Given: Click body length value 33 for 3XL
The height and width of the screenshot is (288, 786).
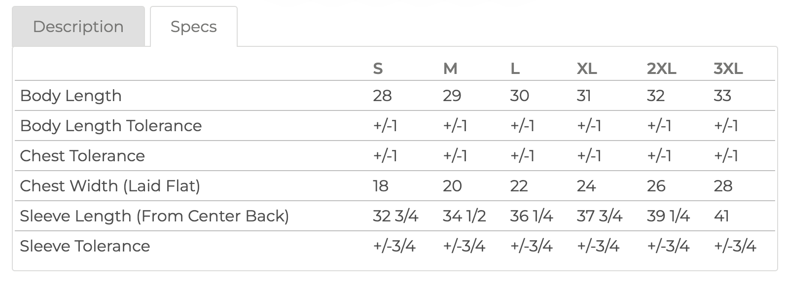Looking at the screenshot, I should point(722,96).
